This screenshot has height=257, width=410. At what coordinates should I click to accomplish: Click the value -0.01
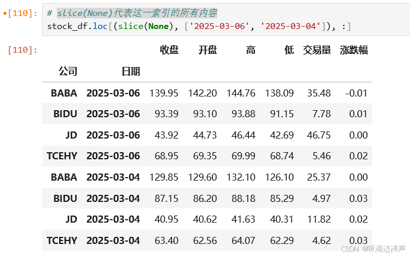click(356, 93)
